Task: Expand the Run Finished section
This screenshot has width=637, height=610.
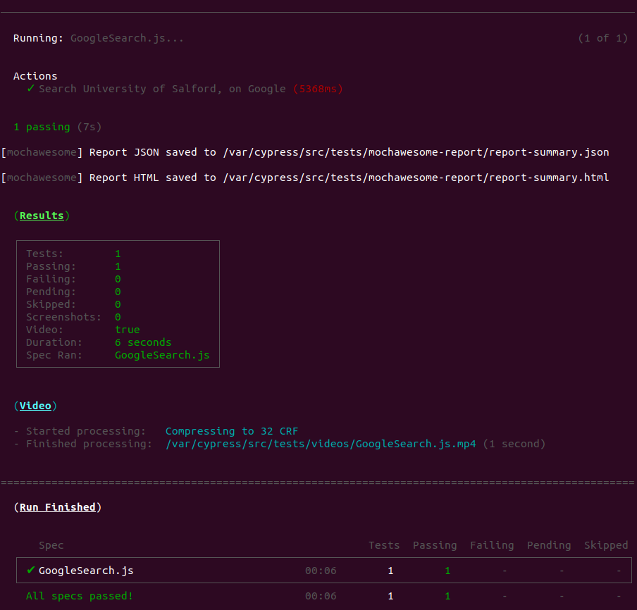Action: click(x=58, y=506)
